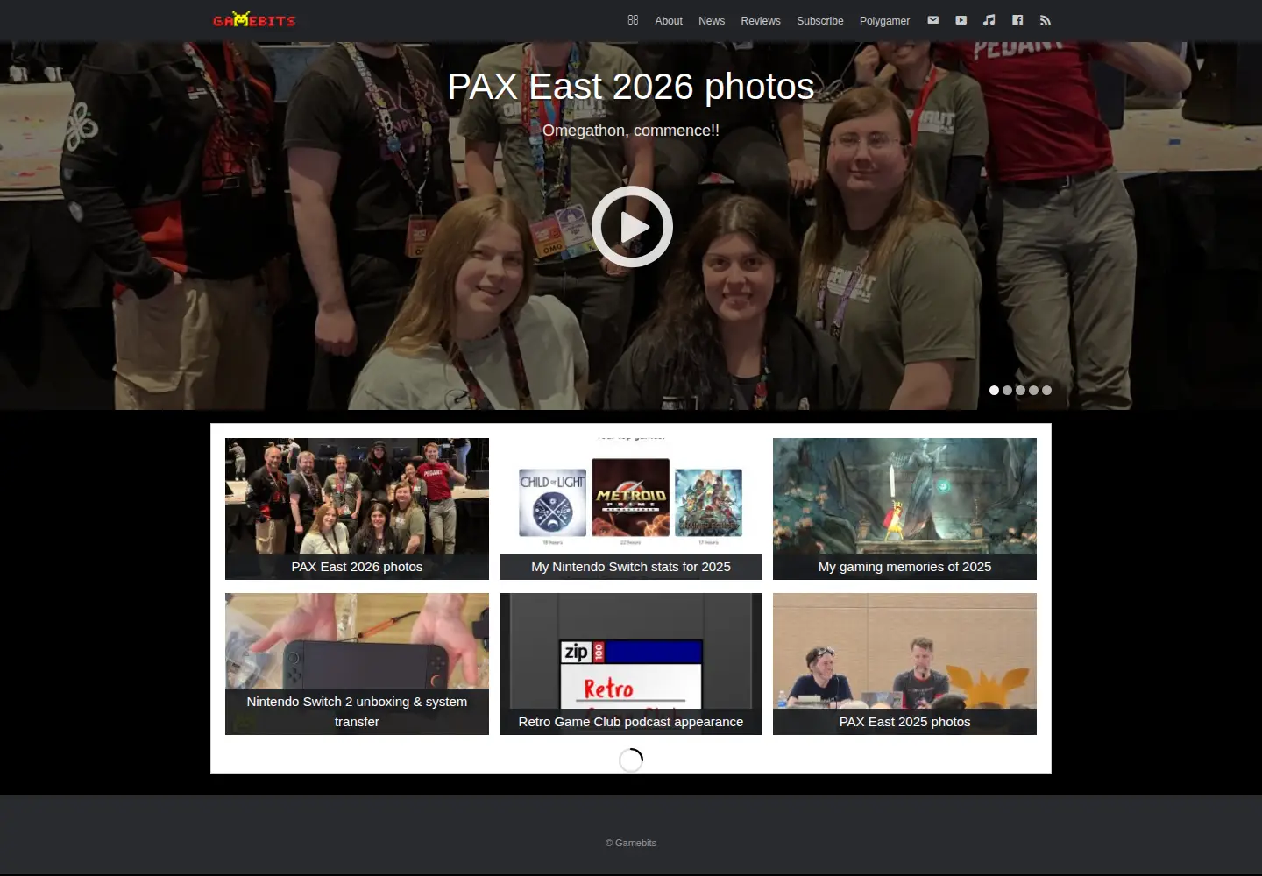Select Subscribe in the navigation bar
Screen dimensions: 1262x876
[820, 21]
